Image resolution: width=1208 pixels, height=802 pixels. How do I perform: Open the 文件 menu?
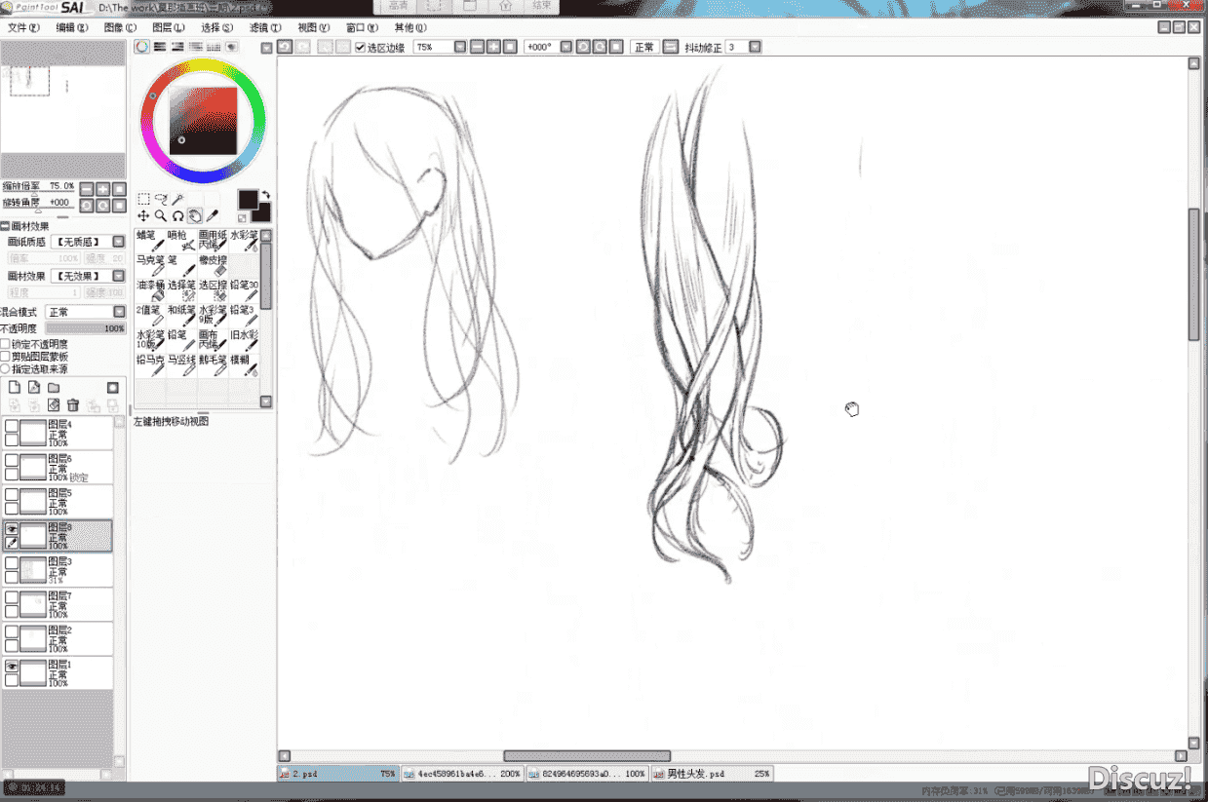(23, 27)
